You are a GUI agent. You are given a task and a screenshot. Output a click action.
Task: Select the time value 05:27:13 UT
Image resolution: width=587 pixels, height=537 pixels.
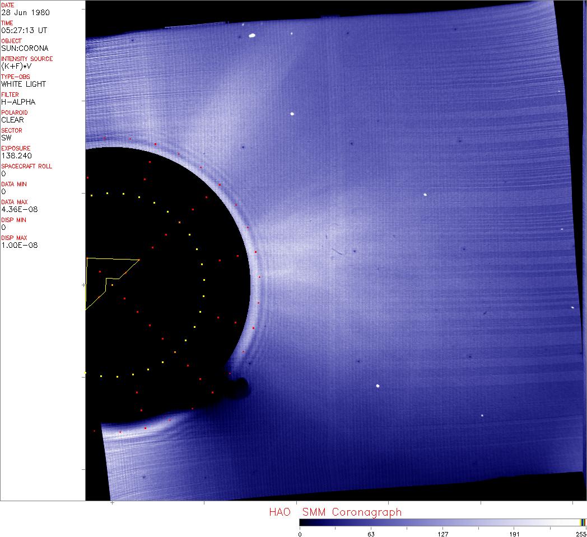pos(24,30)
